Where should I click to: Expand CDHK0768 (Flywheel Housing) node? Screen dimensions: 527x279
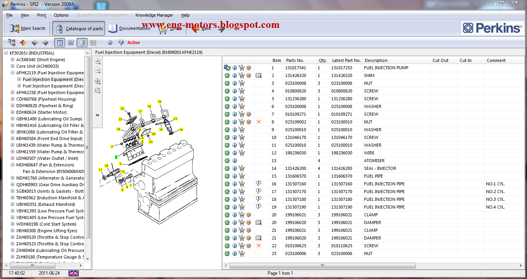click(13, 99)
